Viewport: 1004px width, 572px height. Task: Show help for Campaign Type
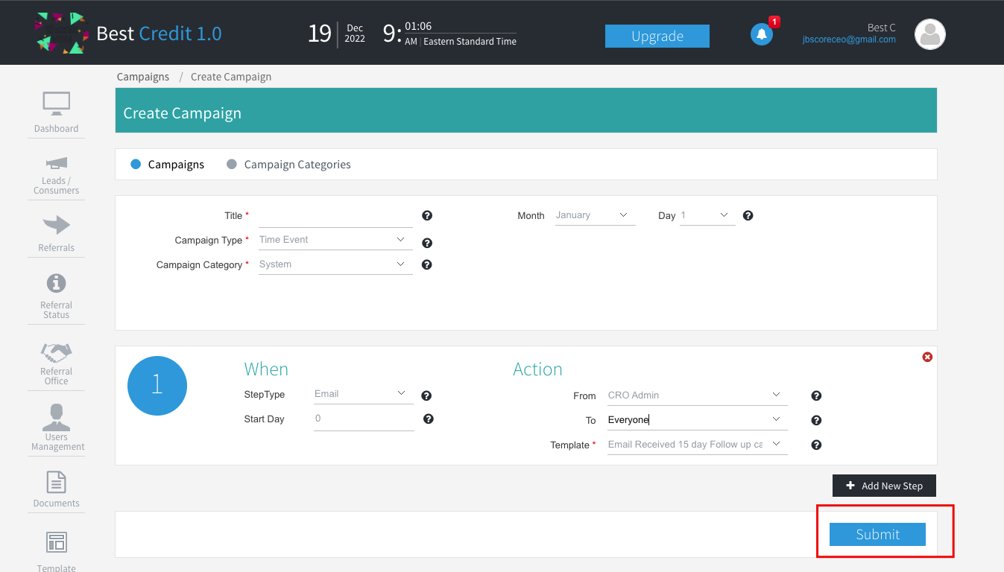pyautogui.click(x=427, y=243)
